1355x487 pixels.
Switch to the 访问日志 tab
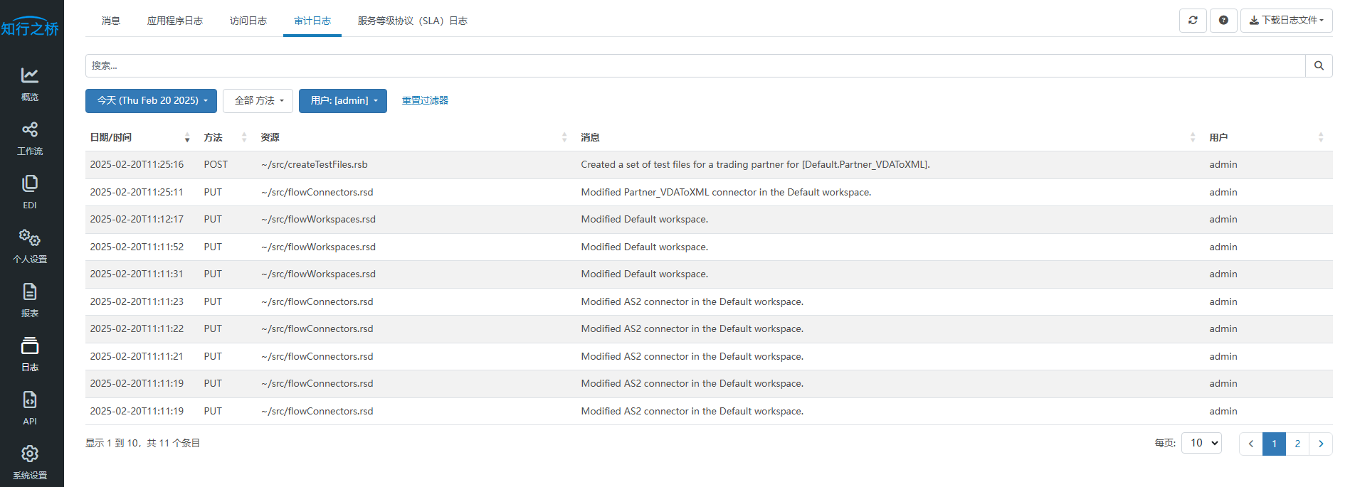[x=248, y=21]
